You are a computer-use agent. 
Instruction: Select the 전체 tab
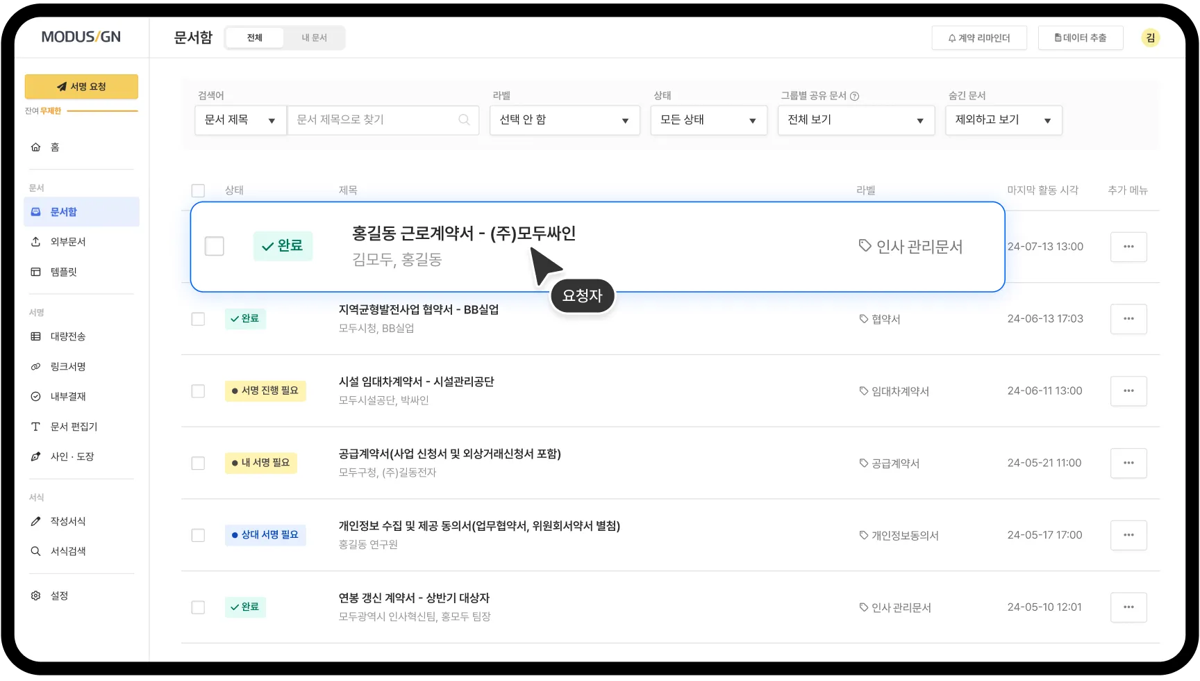[254, 38]
